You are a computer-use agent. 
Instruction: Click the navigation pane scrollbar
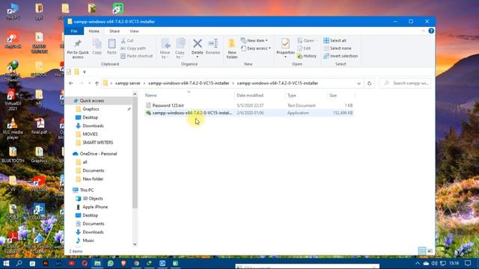coord(135,152)
